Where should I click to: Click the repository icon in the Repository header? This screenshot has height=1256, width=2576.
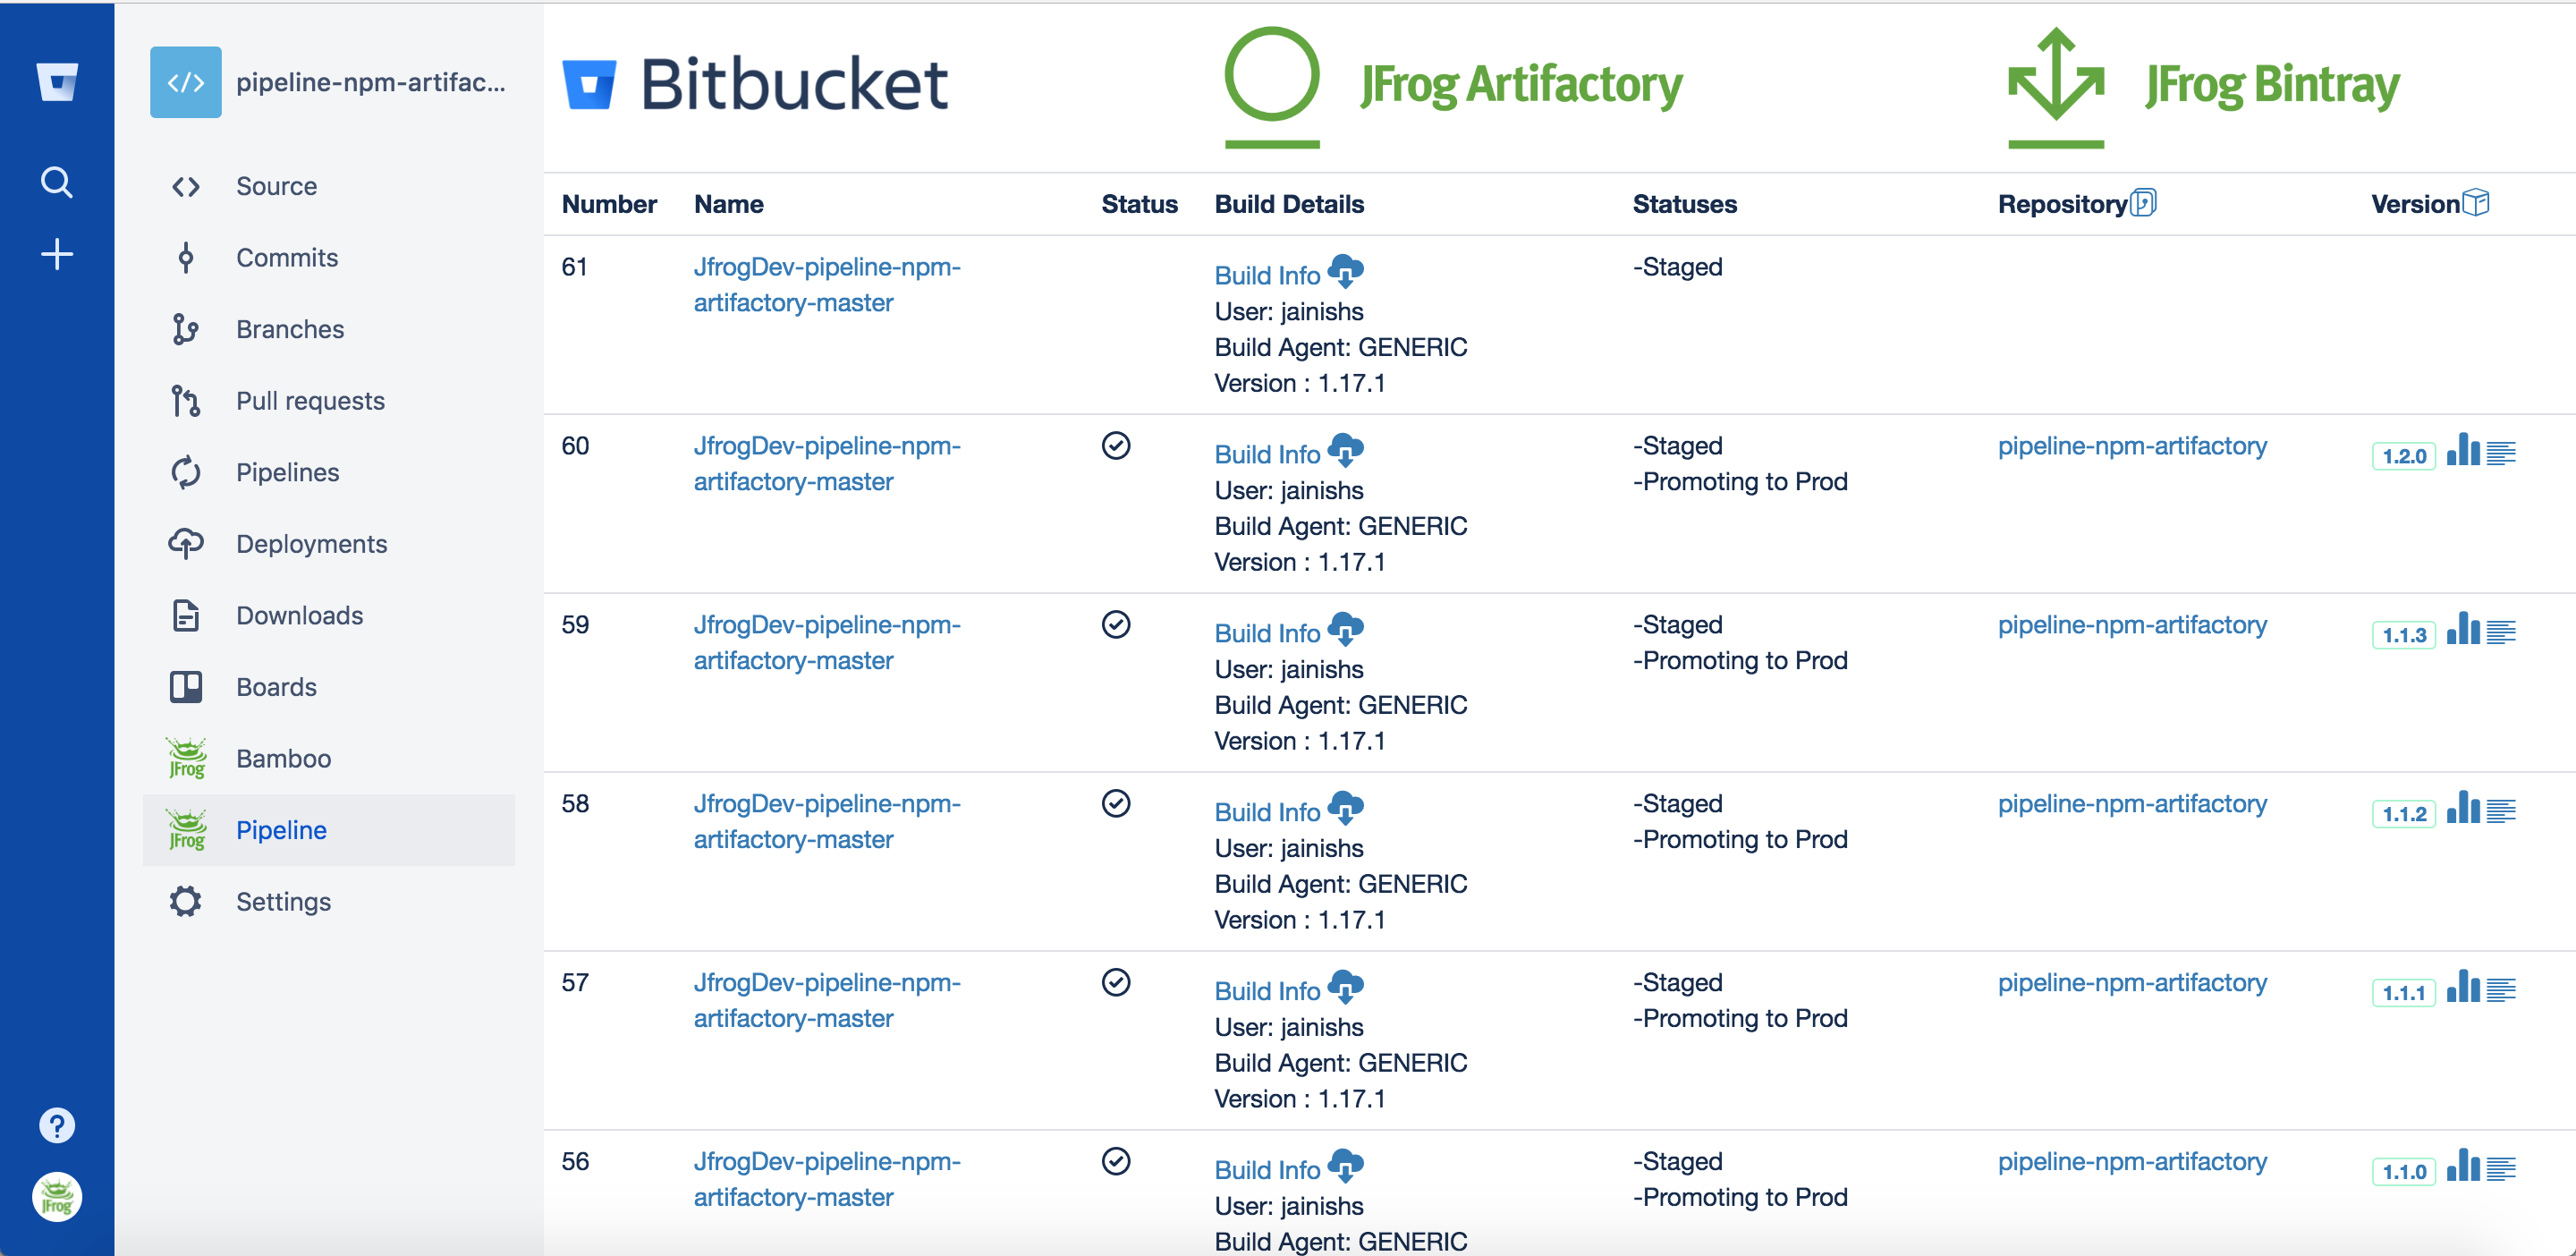tap(2146, 202)
